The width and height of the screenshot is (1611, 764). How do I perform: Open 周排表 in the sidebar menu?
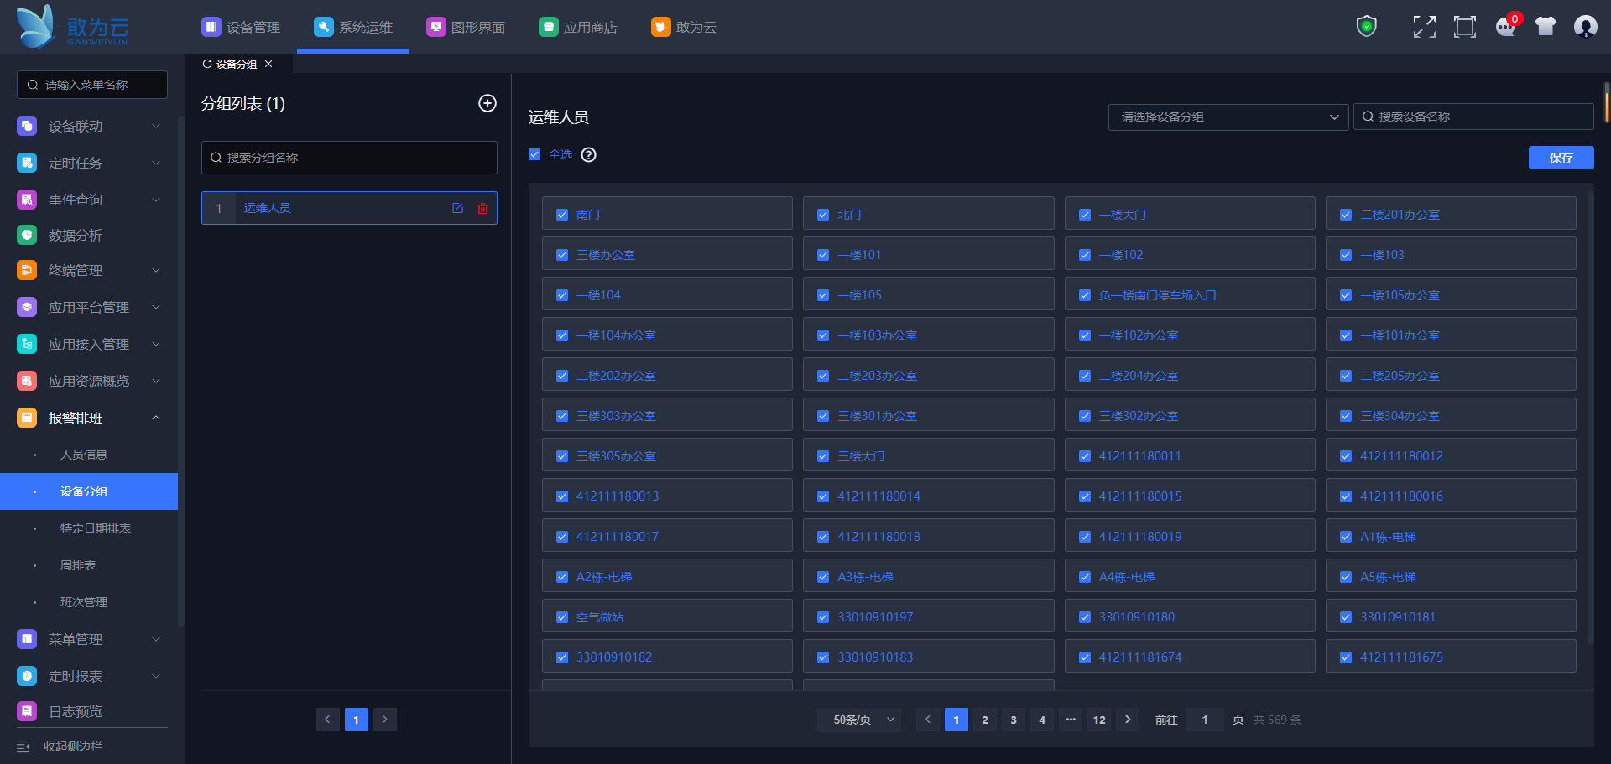[x=78, y=565]
